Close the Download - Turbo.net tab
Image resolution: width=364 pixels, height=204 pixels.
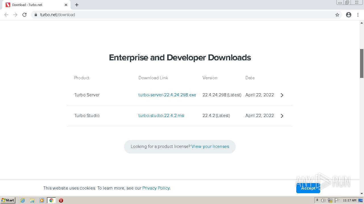[x=66, y=5]
